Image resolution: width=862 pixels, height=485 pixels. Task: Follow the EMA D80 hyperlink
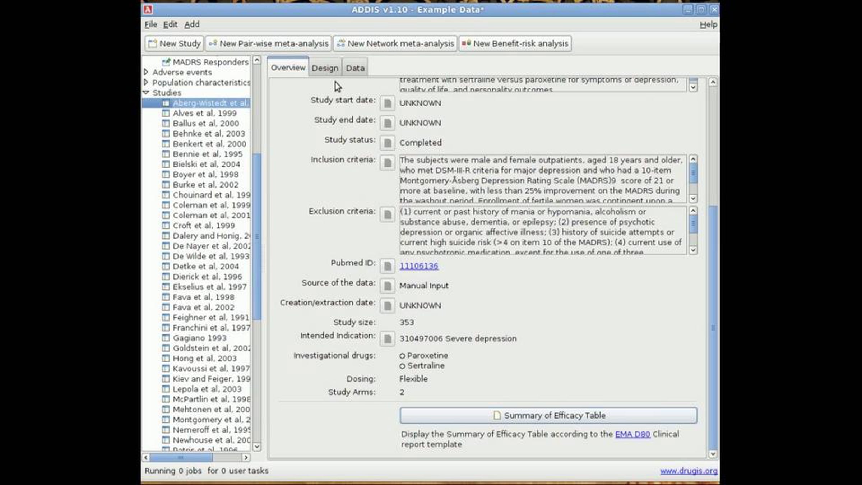pyautogui.click(x=632, y=434)
